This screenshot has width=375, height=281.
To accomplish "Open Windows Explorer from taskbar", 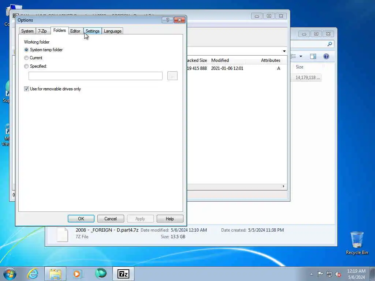I will [x=55, y=274].
